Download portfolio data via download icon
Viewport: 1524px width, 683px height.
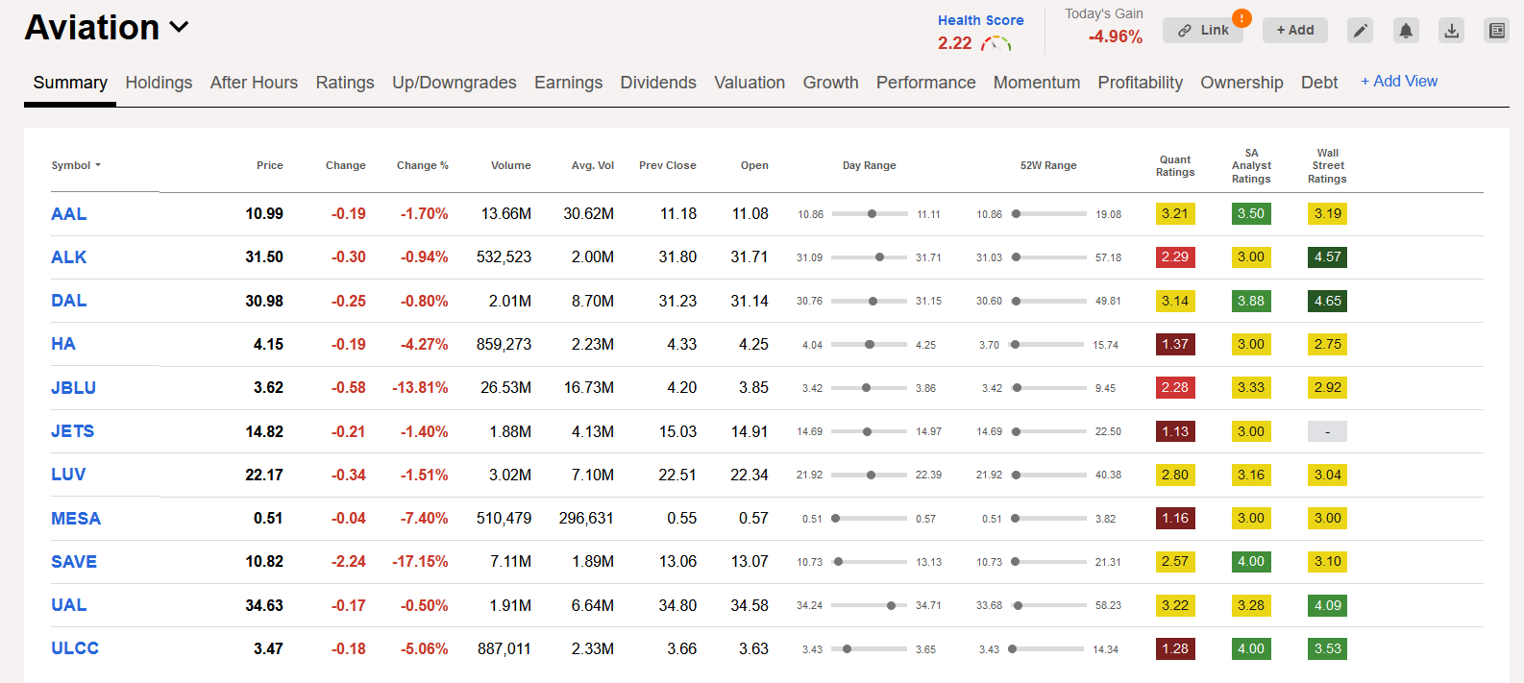coord(1452,31)
